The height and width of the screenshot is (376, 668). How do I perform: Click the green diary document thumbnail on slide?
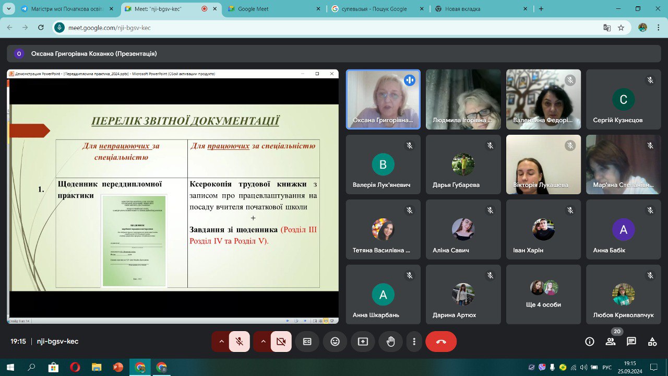pos(134,241)
